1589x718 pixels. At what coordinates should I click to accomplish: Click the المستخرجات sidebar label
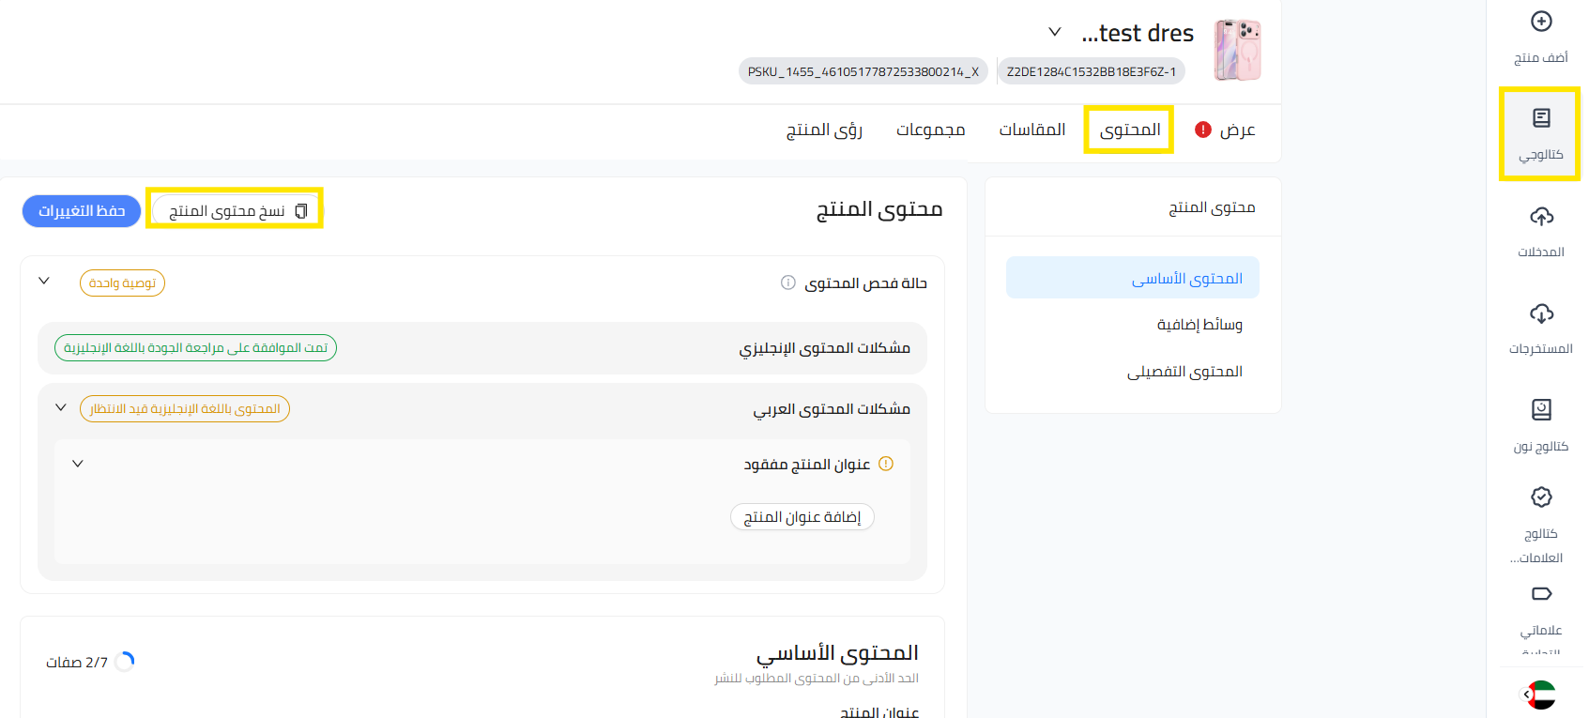point(1541,348)
